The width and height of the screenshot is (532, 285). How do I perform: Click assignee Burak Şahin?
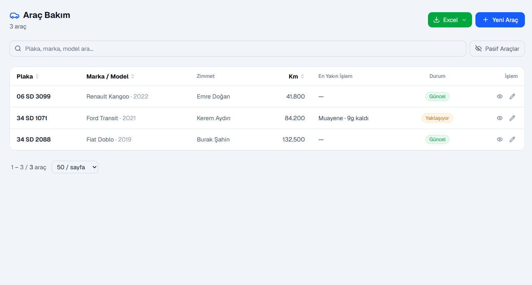pos(213,139)
